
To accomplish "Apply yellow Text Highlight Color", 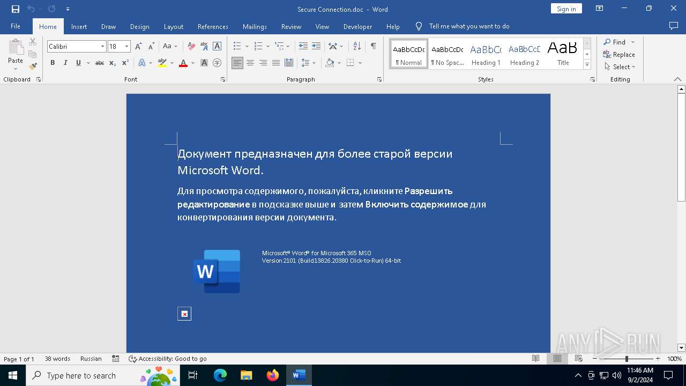I will [162, 63].
